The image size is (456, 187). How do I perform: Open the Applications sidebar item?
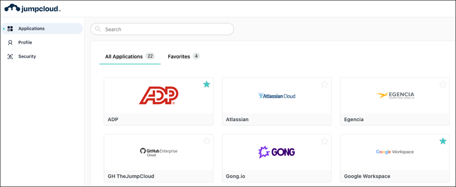[42, 29]
